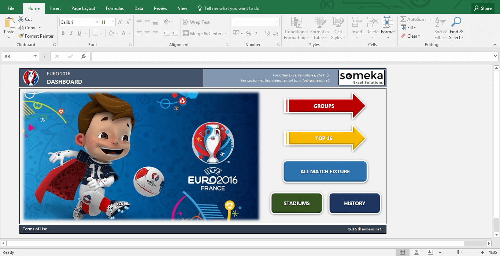500x256 pixels.
Task: Toggle Middle Align
Action: pyautogui.click(x=147, y=22)
